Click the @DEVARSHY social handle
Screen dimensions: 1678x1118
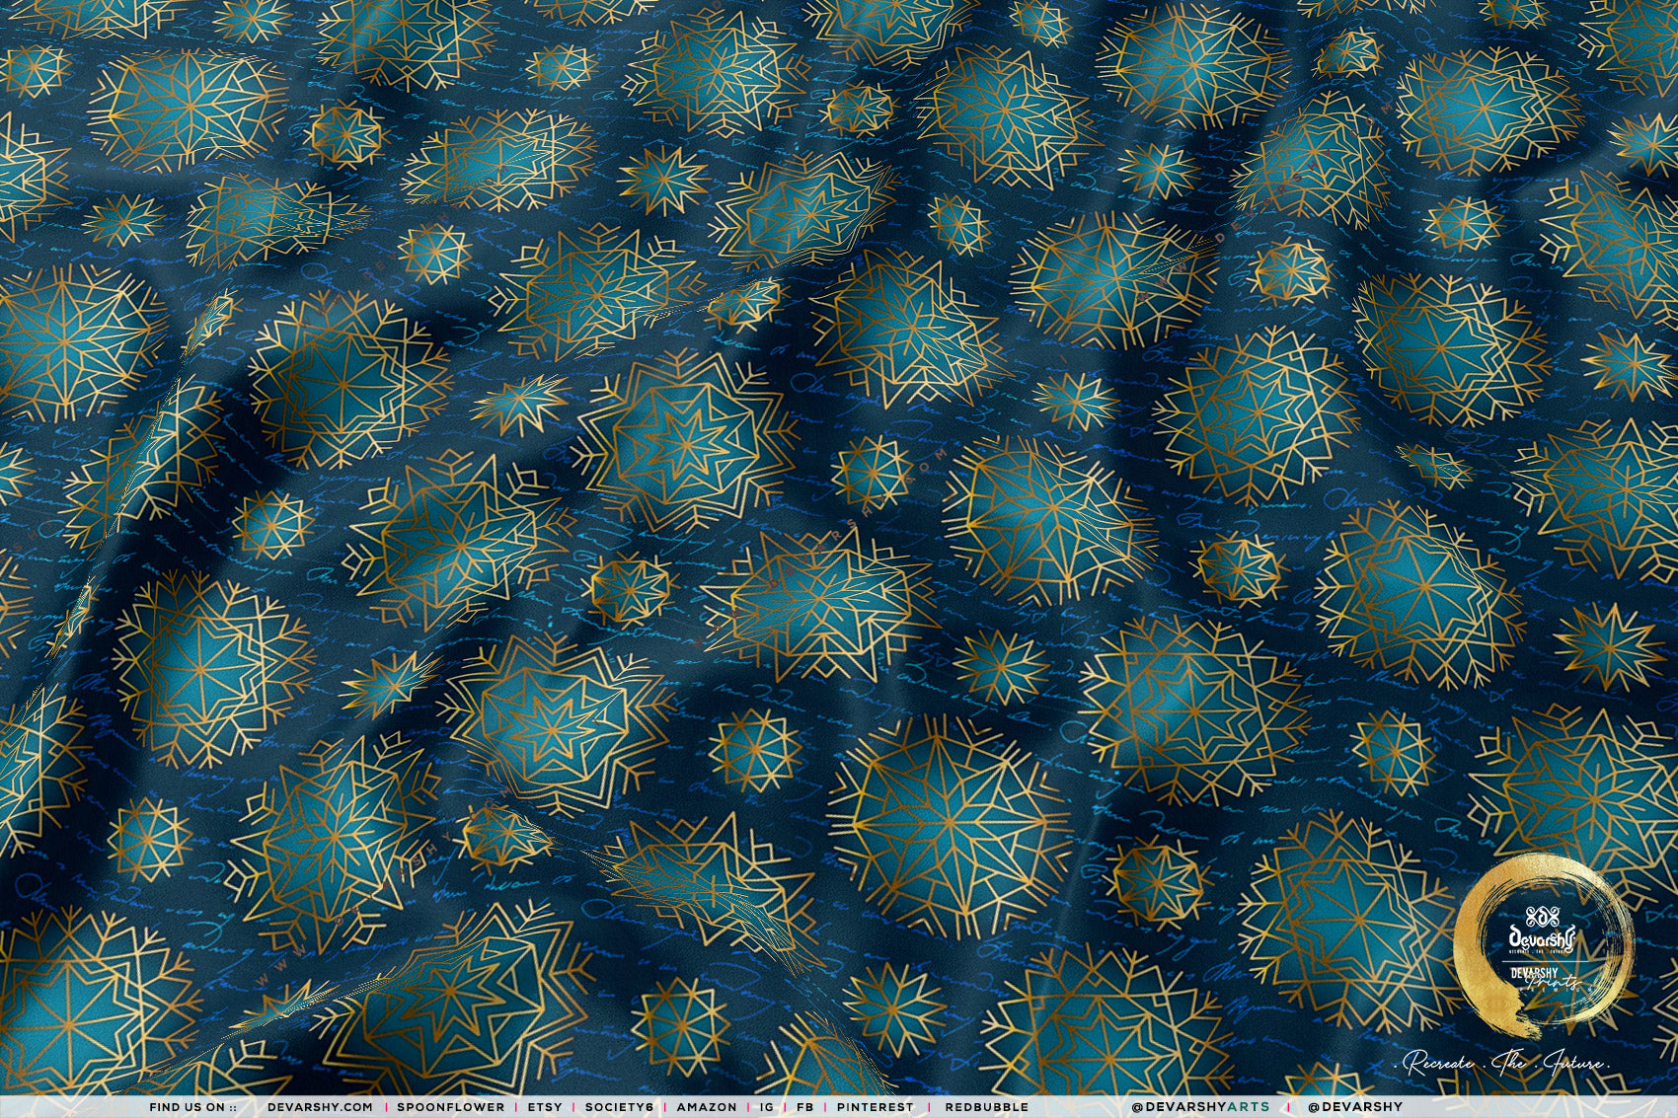click(x=1354, y=1107)
